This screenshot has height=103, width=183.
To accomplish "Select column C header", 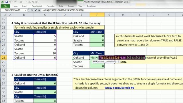I will [x=45, y=15].
